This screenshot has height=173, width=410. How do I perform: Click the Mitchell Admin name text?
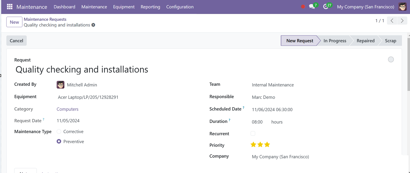(82, 85)
